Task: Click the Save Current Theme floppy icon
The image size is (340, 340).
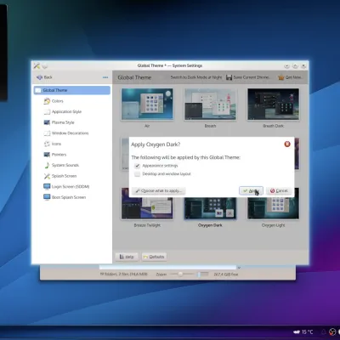Action: point(229,77)
